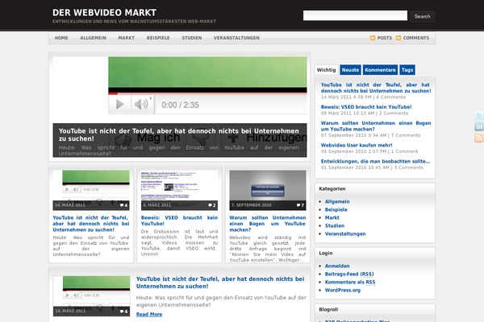Open sidebar link 'Beweis: VSEO braucht kein YouTube!'
The image size is (484, 322).
coord(366,107)
